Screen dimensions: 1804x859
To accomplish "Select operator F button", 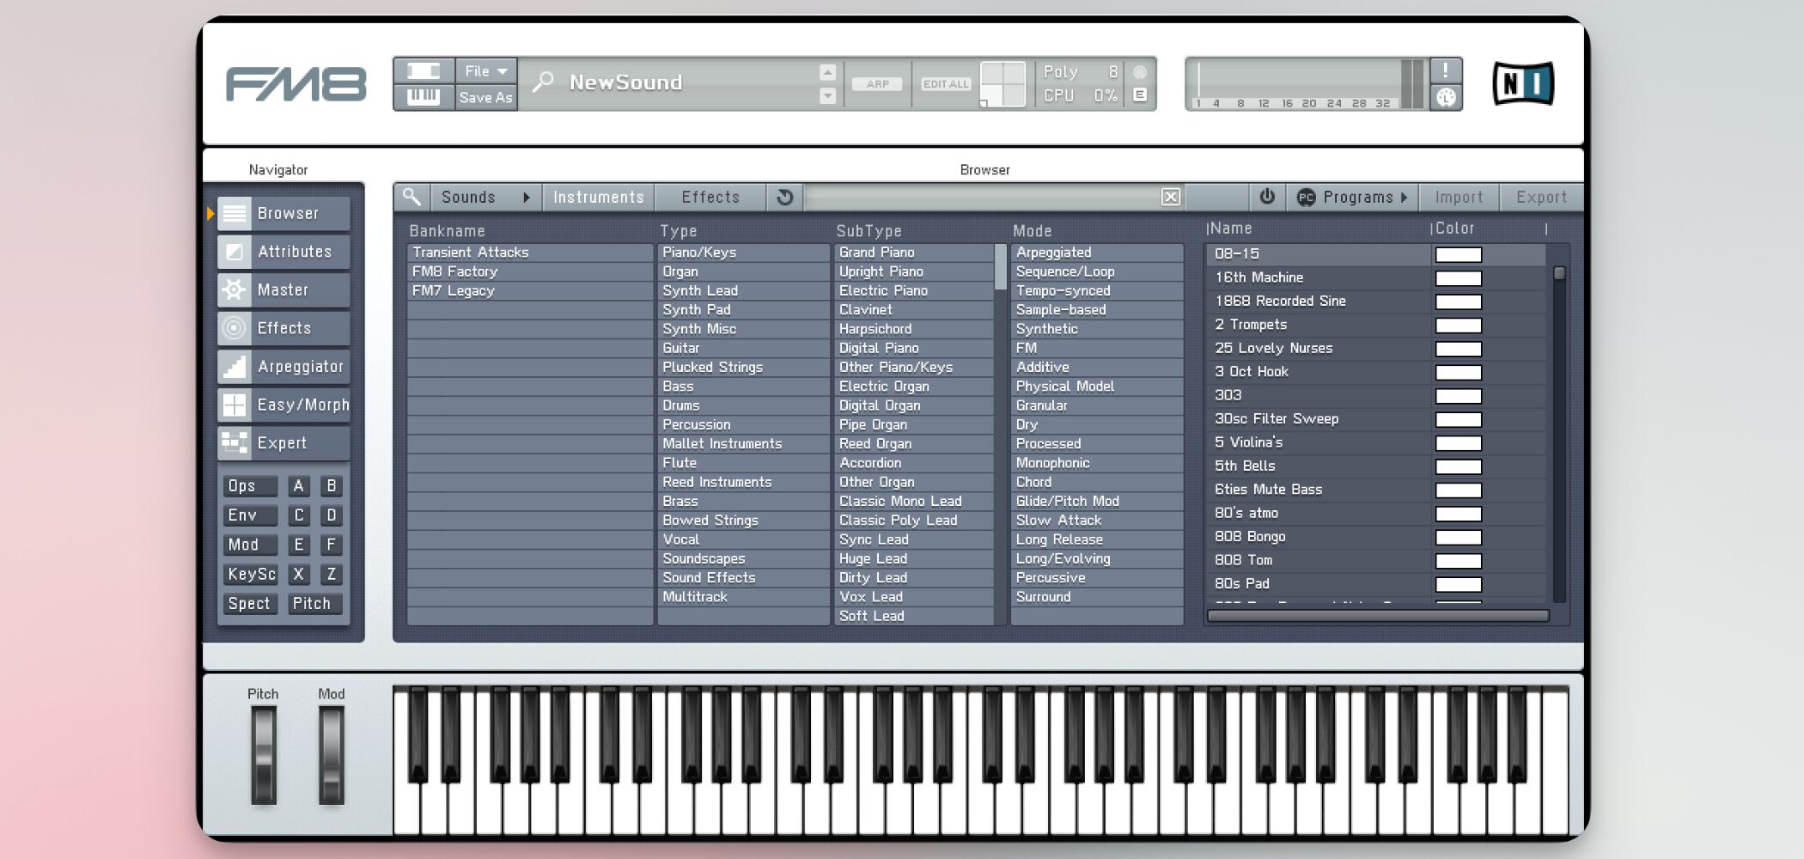I will click(x=332, y=545).
